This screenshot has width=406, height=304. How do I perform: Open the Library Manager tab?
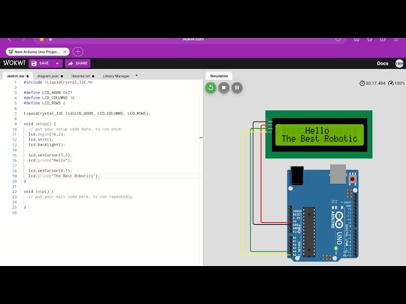coord(116,76)
